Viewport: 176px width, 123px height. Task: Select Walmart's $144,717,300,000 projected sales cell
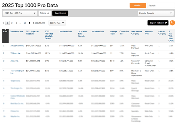pos(33,53)
